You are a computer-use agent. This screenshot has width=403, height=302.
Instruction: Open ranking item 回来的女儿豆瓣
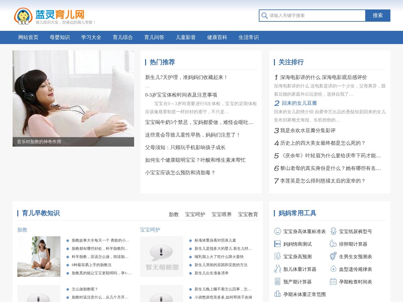point(299,103)
